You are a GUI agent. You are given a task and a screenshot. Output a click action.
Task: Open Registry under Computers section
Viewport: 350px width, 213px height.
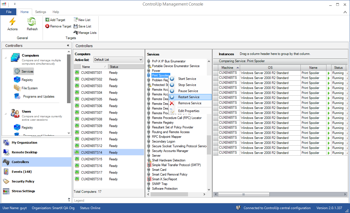tap(24, 80)
